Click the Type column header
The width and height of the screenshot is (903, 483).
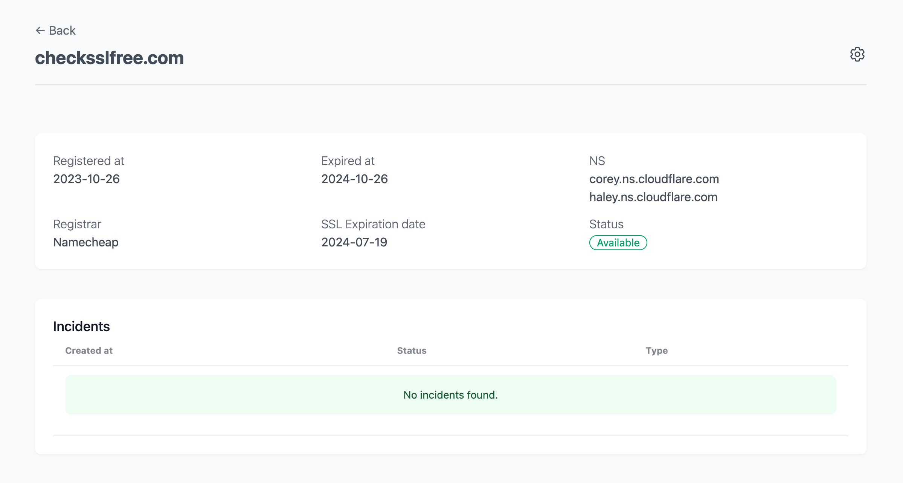pos(657,351)
